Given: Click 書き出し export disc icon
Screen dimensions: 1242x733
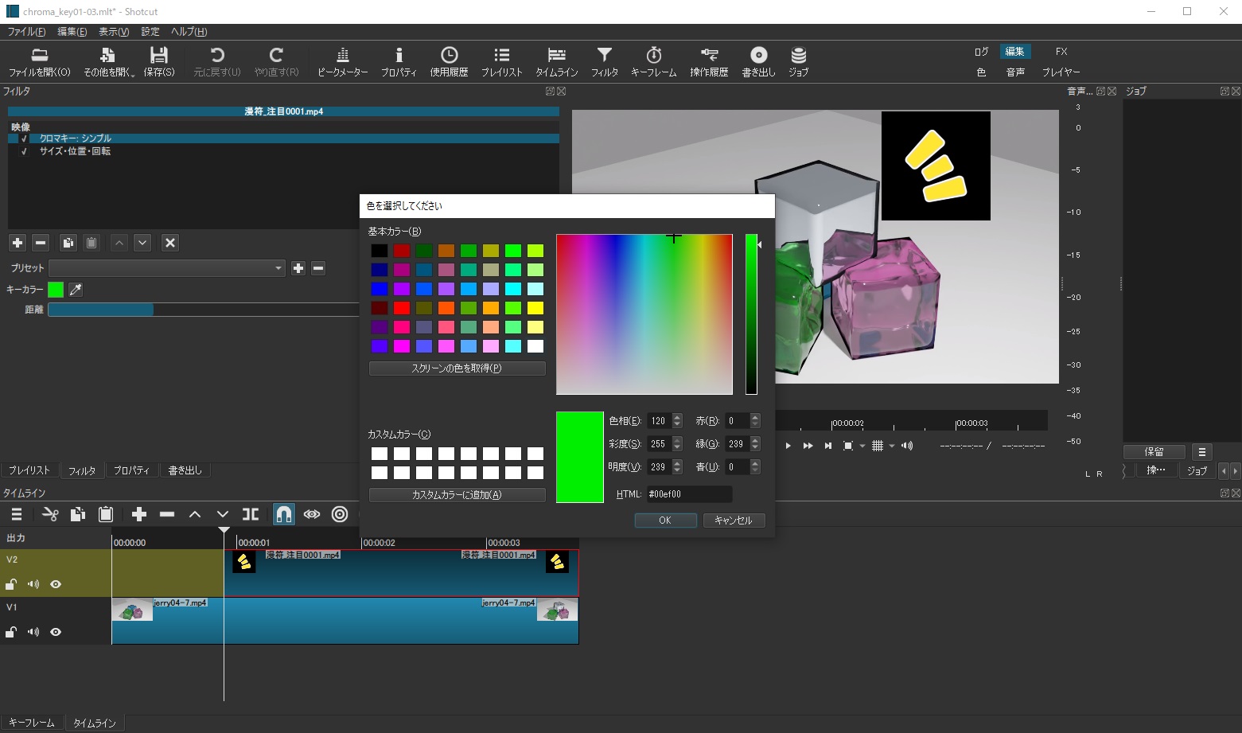Looking at the screenshot, I should [759, 61].
